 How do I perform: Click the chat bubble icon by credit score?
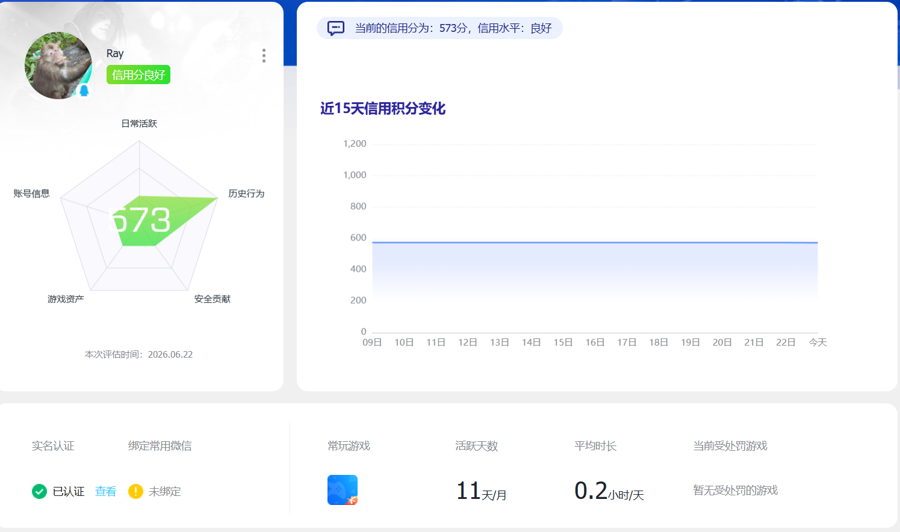336,28
